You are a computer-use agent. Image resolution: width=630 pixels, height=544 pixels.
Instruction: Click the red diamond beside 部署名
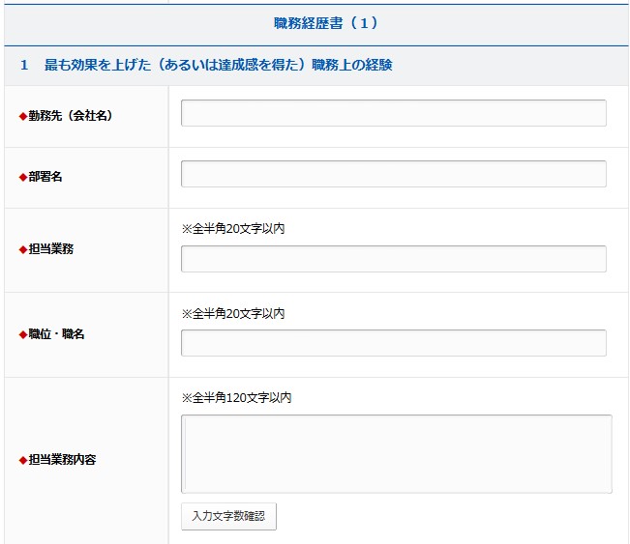point(23,177)
